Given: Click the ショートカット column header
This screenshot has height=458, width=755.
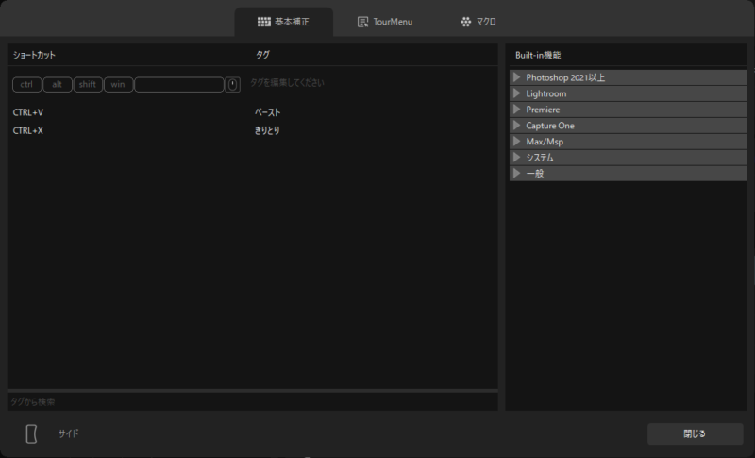Looking at the screenshot, I should [x=34, y=55].
